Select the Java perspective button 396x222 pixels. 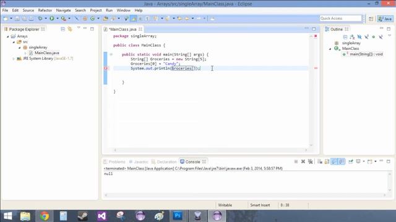[385, 18]
